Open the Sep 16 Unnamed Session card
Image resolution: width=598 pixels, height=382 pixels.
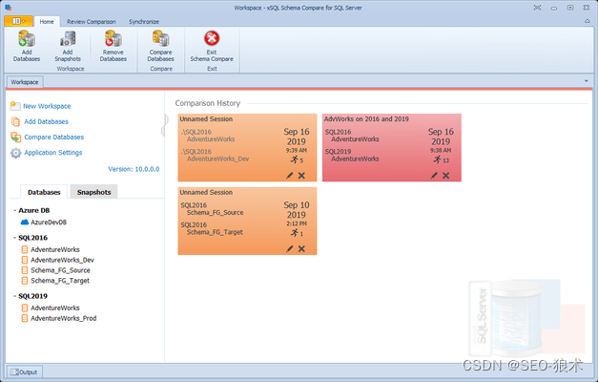[x=247, y=147]
